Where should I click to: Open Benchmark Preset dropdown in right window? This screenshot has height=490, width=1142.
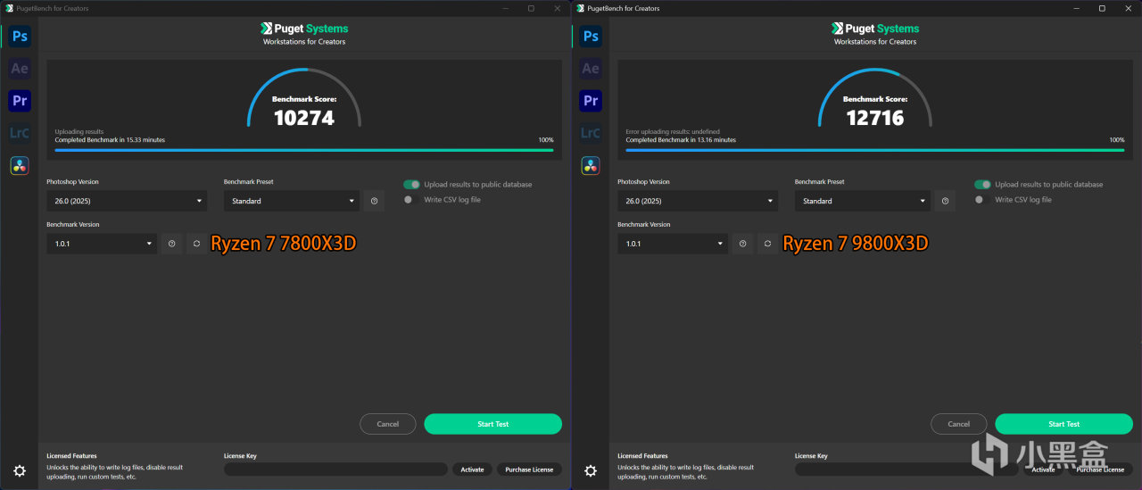(x=863, y=201)
